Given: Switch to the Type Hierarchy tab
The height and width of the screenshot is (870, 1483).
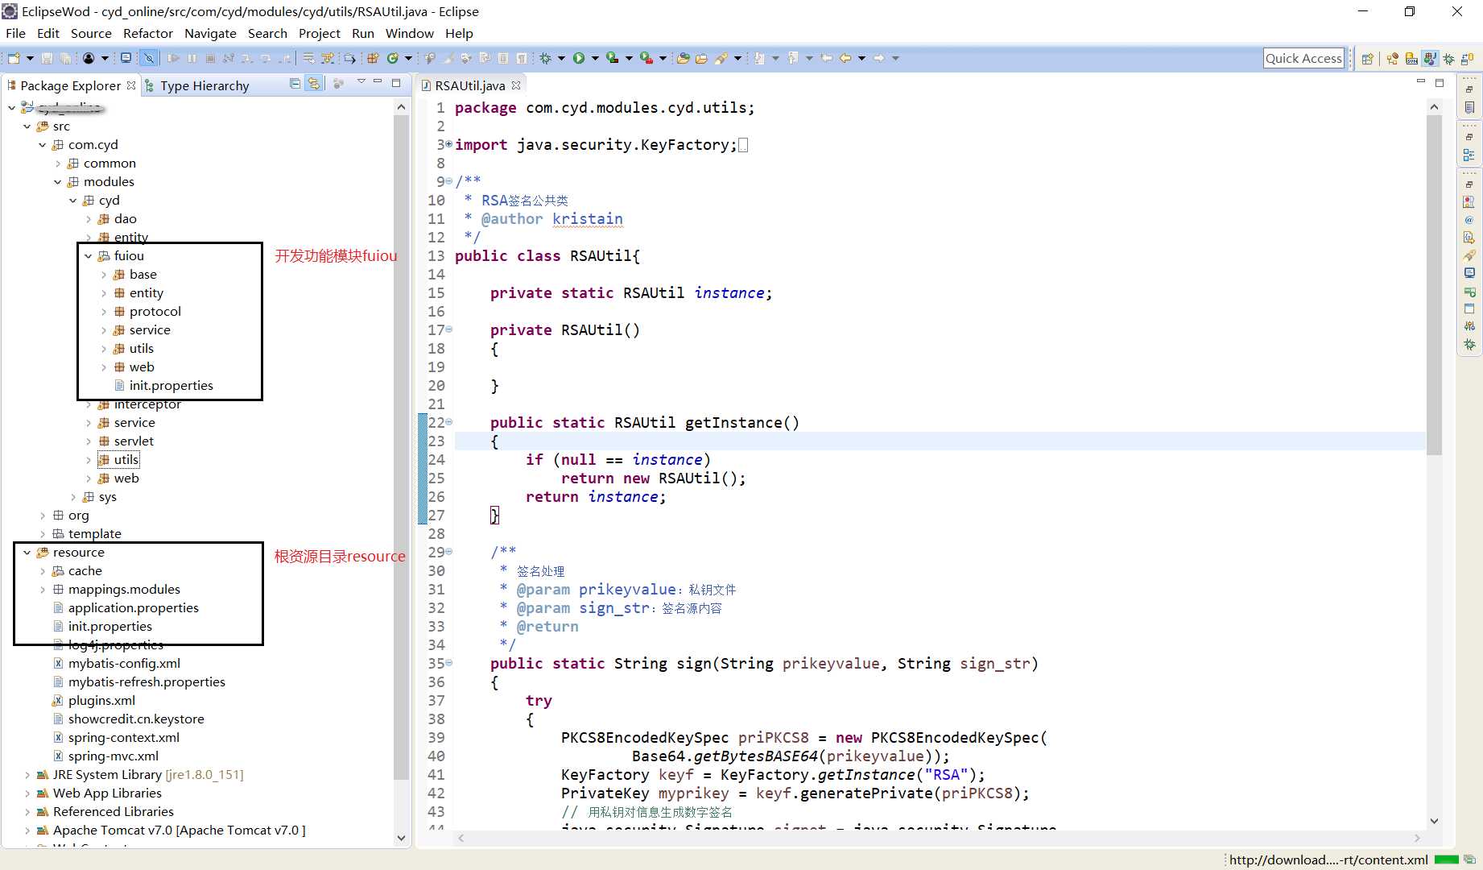Looking at the screenshot, I should point(196,85).
